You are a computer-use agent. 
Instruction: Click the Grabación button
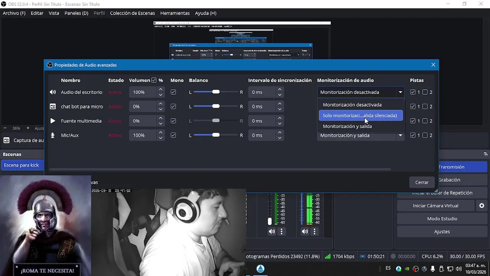(463, 180)
